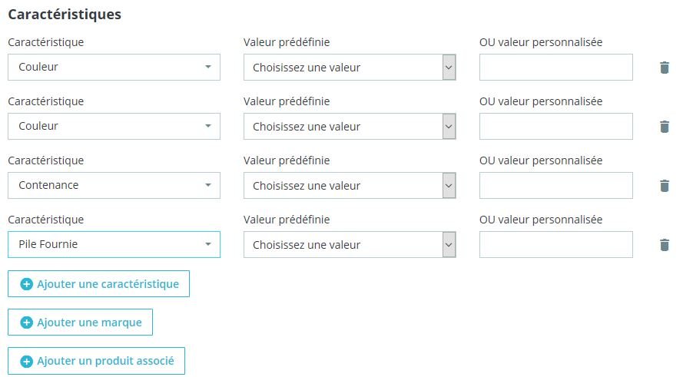Click custom value field for Pile Fournie
The width and height of the screenshot is (693, 377).
[x=555, y=245]
